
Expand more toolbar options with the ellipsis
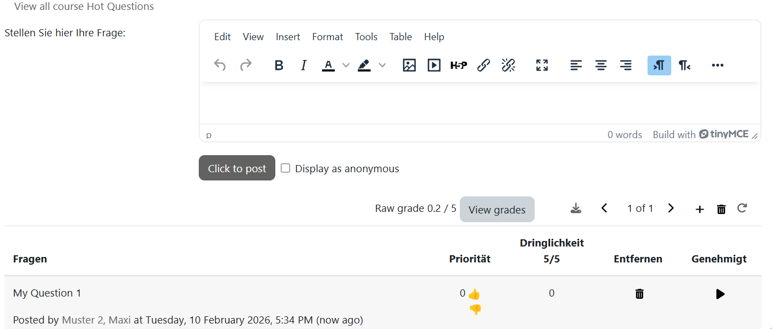pyautogui.click(x=717, y=65)
